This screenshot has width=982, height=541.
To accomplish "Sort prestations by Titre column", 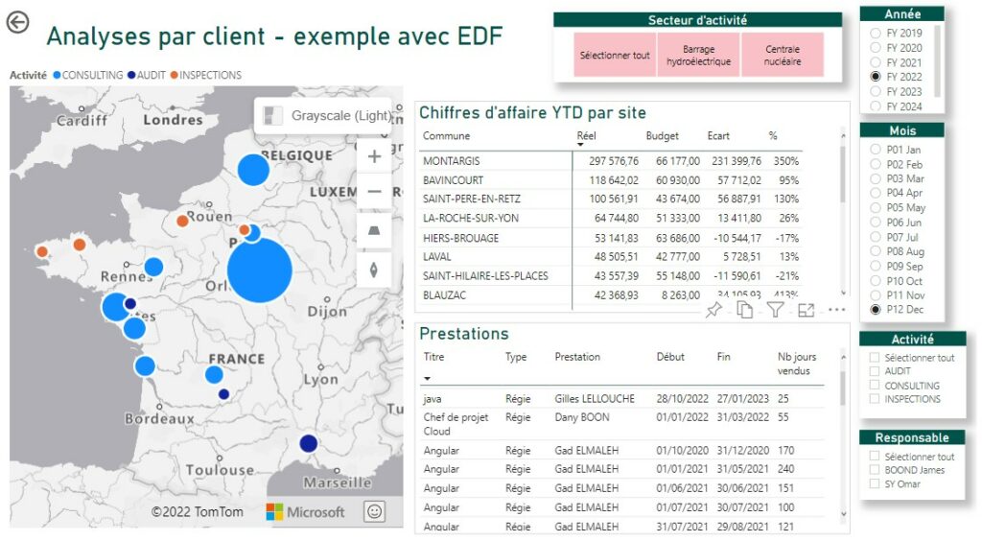I will [x=433, y=357].
